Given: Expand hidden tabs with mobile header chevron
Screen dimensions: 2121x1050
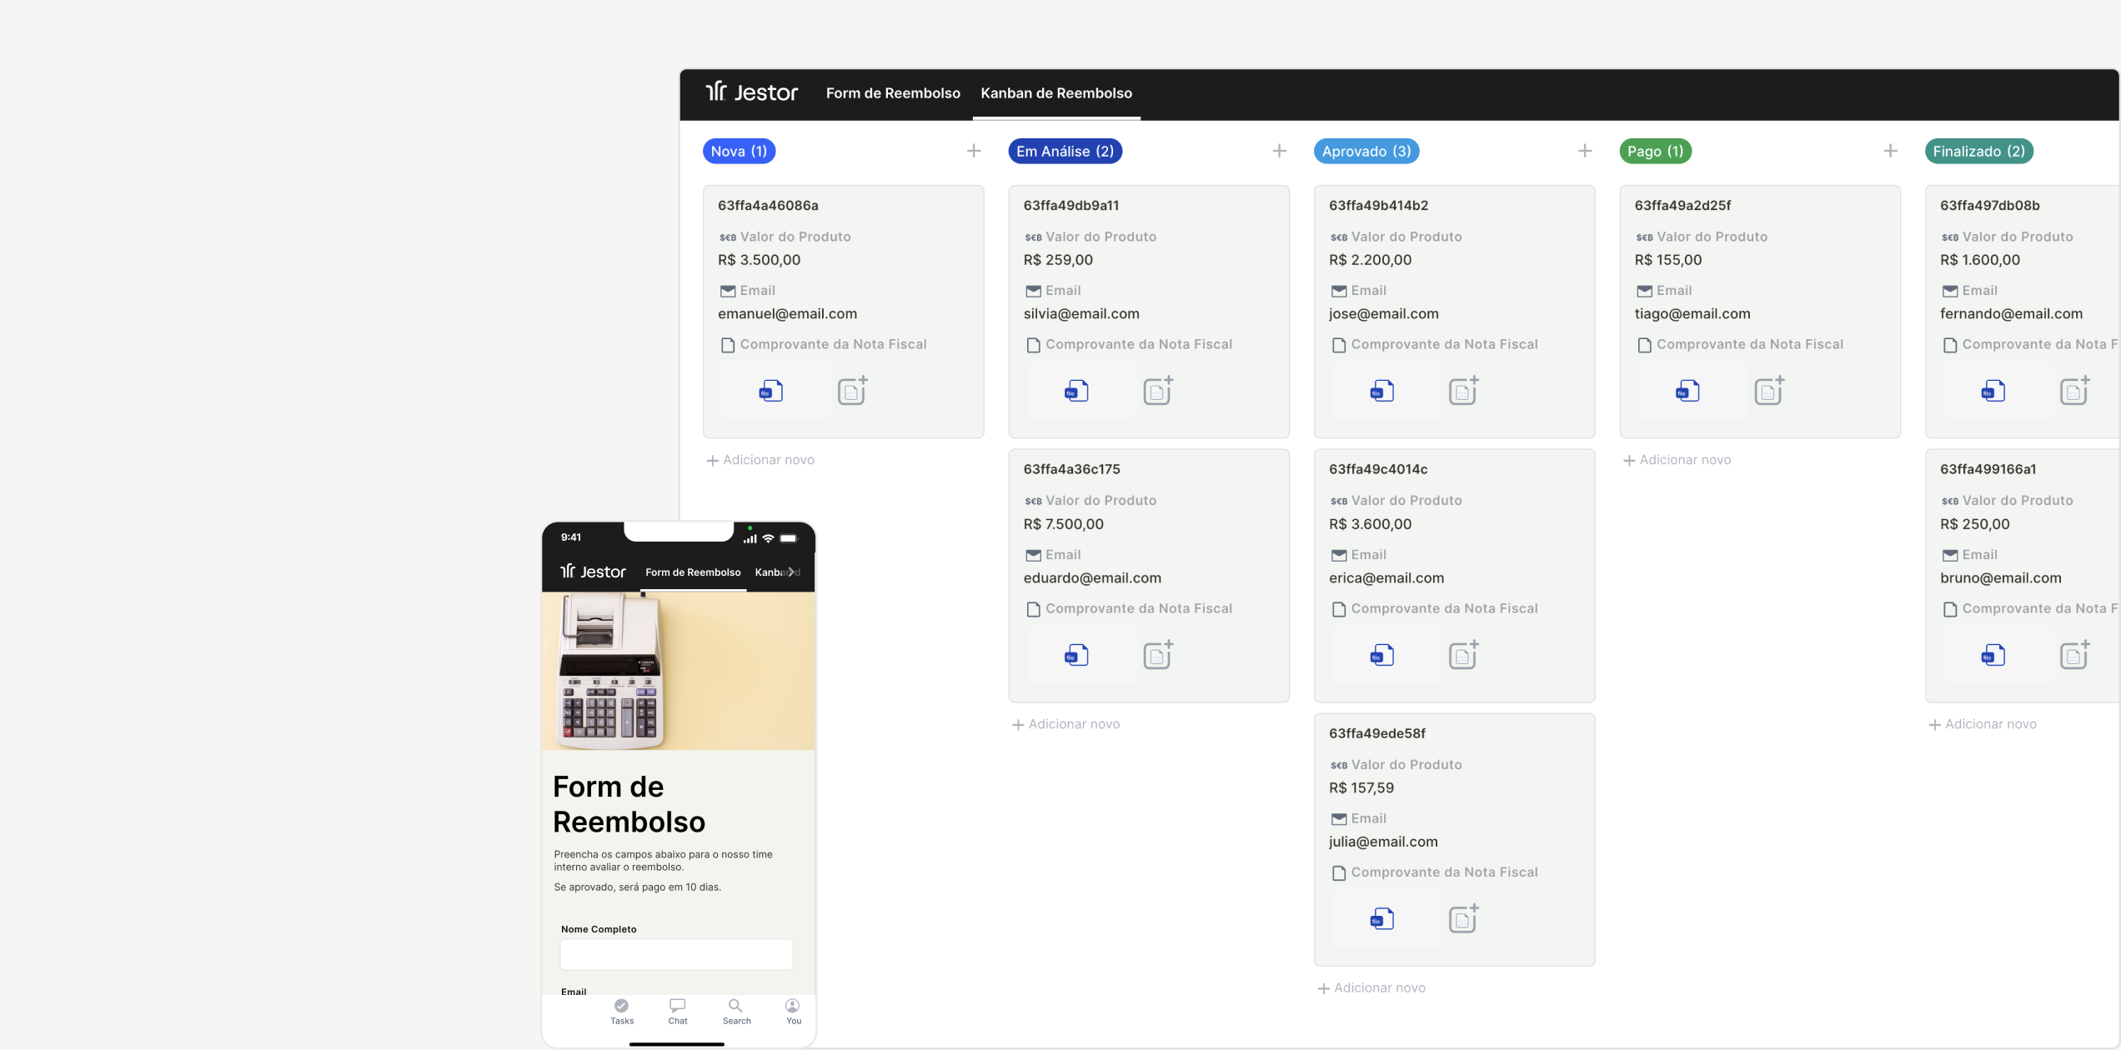Looking at the screenshot, I should [790, 572].
